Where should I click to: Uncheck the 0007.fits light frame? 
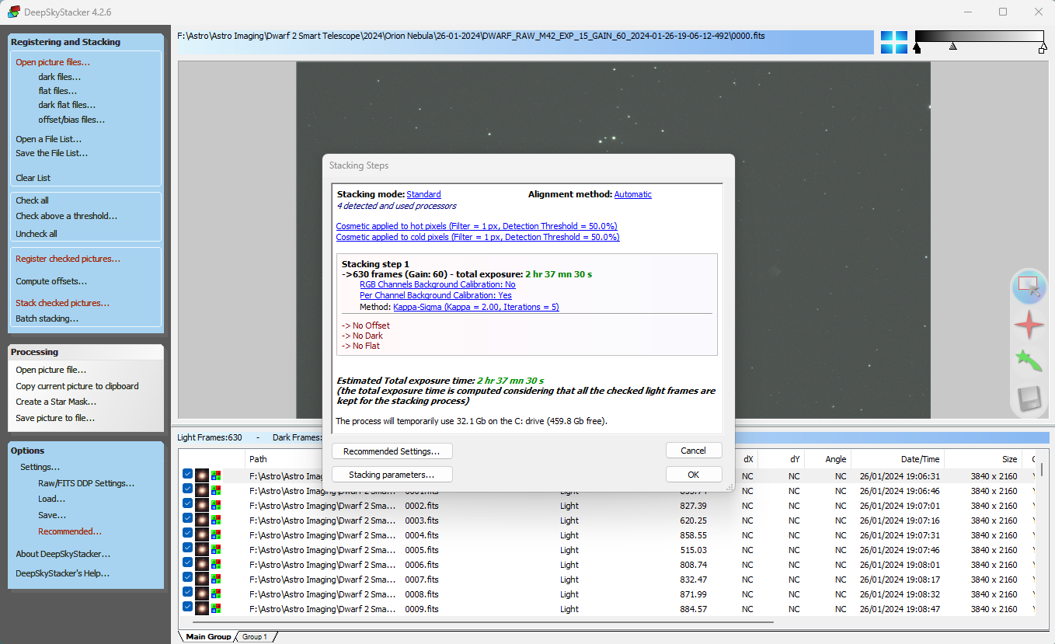[x=188, y=577]
